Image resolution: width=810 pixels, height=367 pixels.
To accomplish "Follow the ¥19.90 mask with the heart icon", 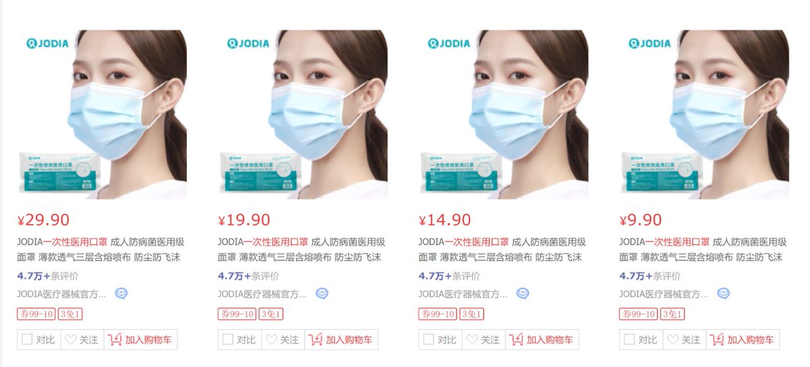I will [x=271, y=340].
